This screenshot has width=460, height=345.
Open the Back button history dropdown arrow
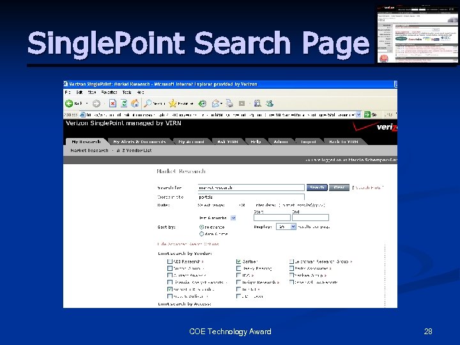point(87,103)
